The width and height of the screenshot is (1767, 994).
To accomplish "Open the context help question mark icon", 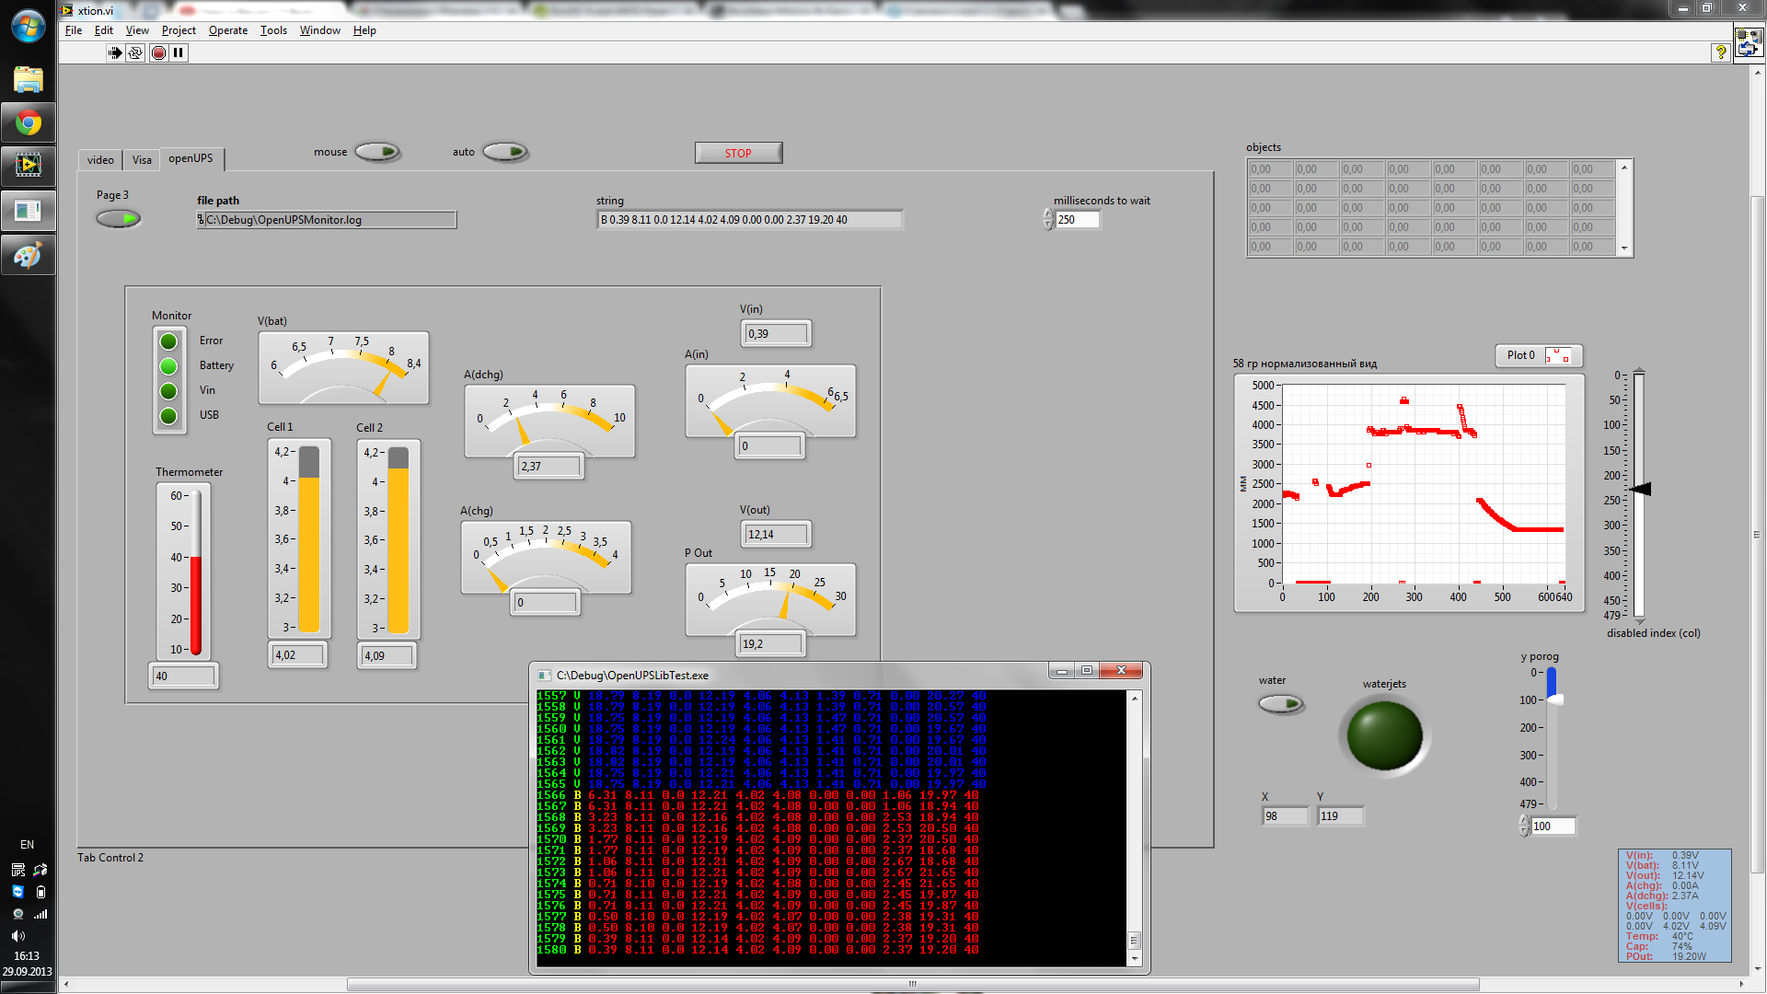I will click(1720, 52).
